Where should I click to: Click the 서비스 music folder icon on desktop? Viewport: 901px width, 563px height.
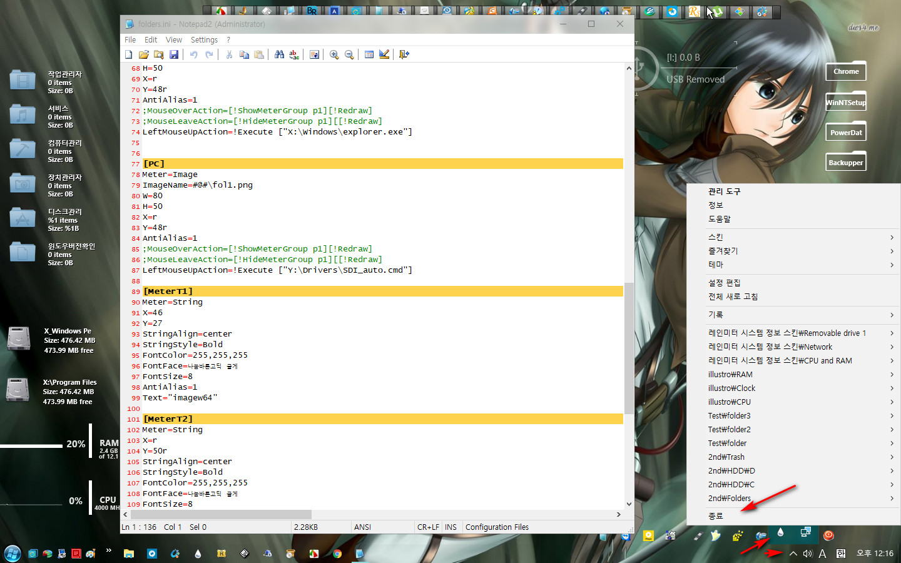(23, 114)
